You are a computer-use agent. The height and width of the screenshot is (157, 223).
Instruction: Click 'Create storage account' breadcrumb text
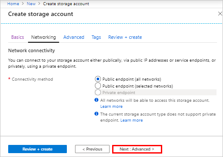point(66,4)
